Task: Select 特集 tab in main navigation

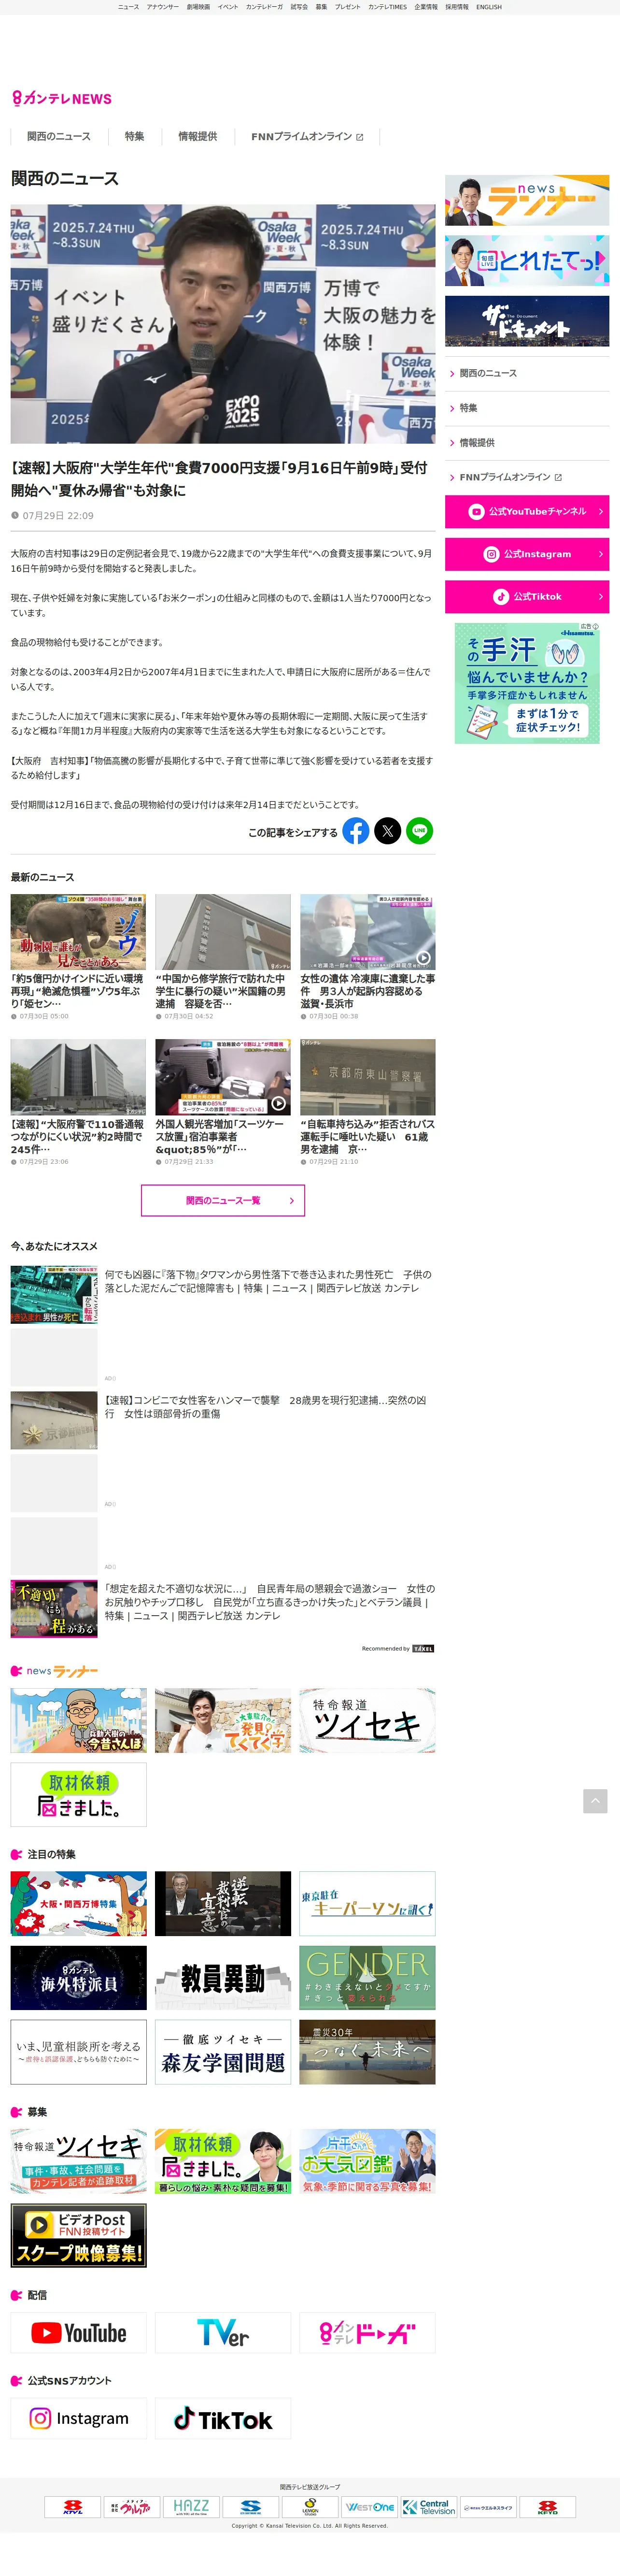Action: 134,136
